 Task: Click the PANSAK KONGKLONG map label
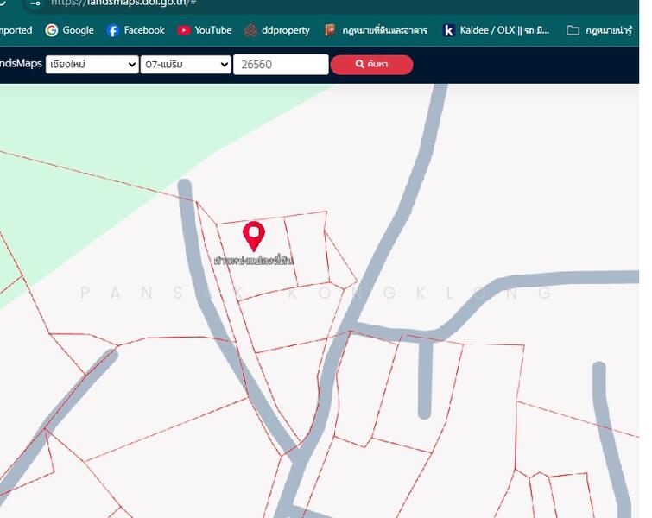click(316, 294)
